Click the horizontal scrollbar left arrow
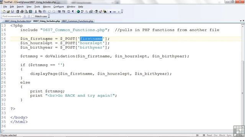This screenshot has height=137, width=245. point(3,131)
